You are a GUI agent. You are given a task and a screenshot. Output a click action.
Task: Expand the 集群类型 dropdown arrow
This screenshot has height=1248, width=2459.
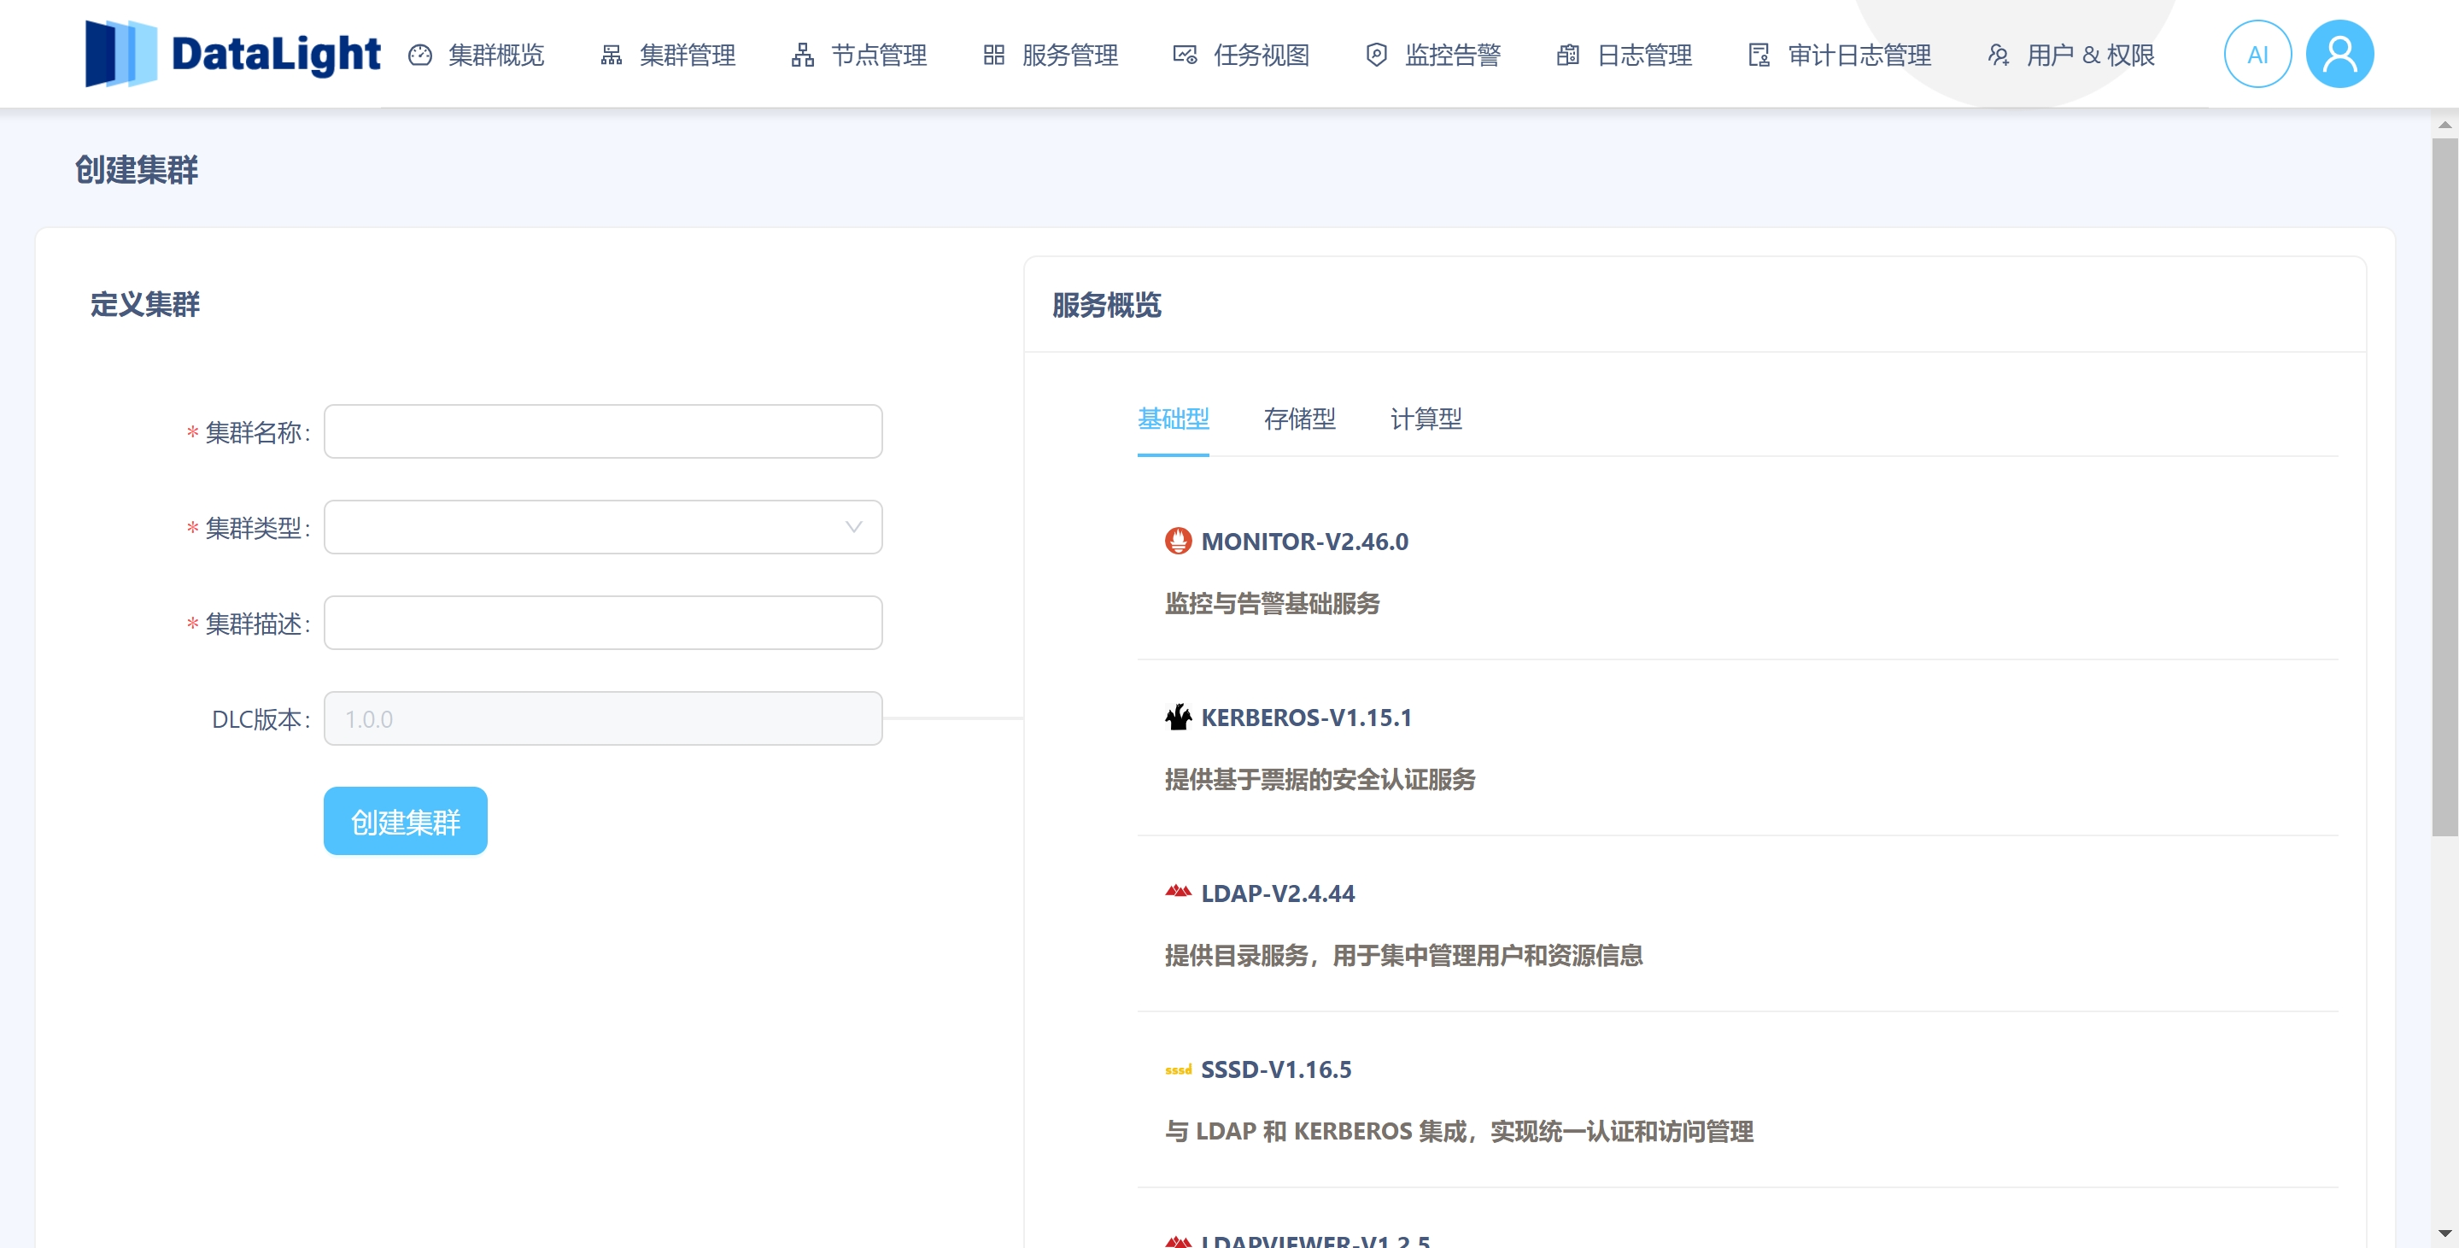tap(853, 527)
